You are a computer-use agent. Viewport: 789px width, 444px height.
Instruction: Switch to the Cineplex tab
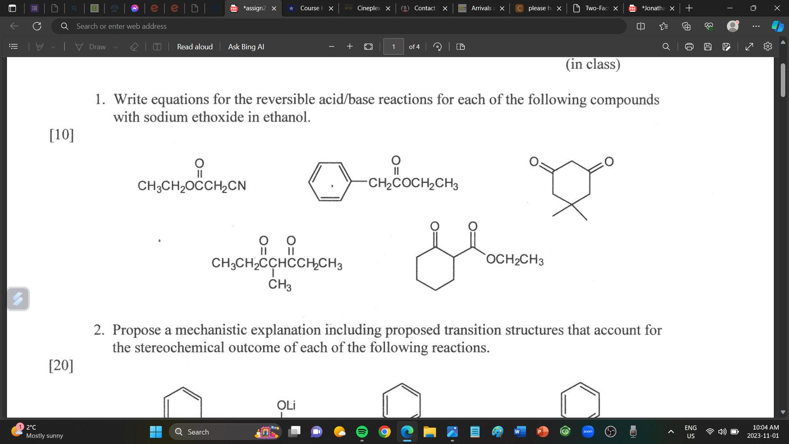point(366,8)
